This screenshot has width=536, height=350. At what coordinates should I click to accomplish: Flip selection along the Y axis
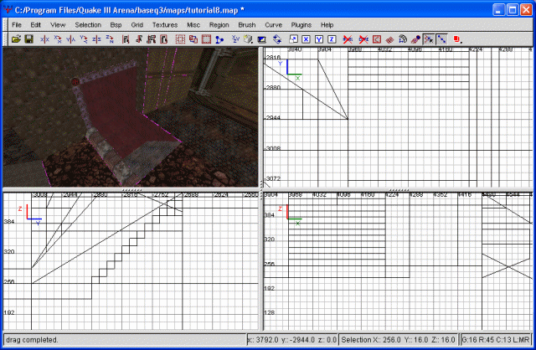pyautogui.click(x=70, y=39)
